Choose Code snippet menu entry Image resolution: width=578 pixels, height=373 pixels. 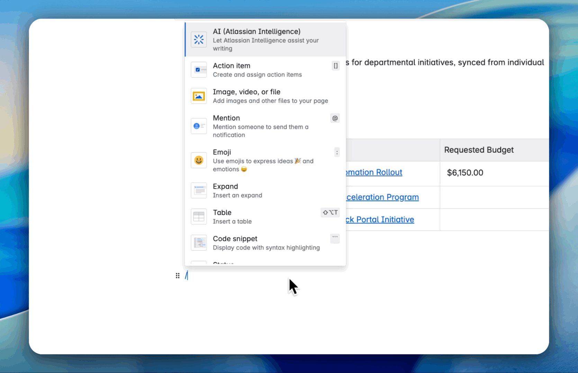(235, 239)
